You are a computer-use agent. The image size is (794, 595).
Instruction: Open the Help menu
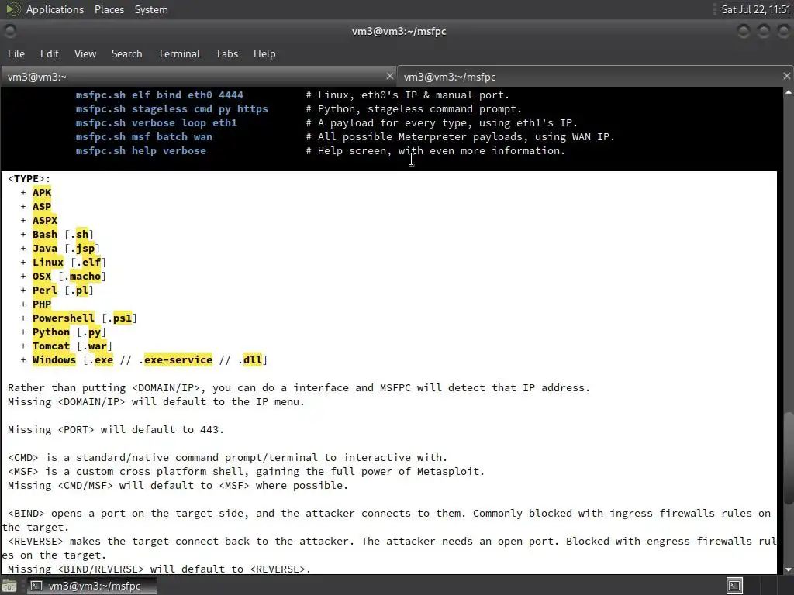click(x=264, y=53)
